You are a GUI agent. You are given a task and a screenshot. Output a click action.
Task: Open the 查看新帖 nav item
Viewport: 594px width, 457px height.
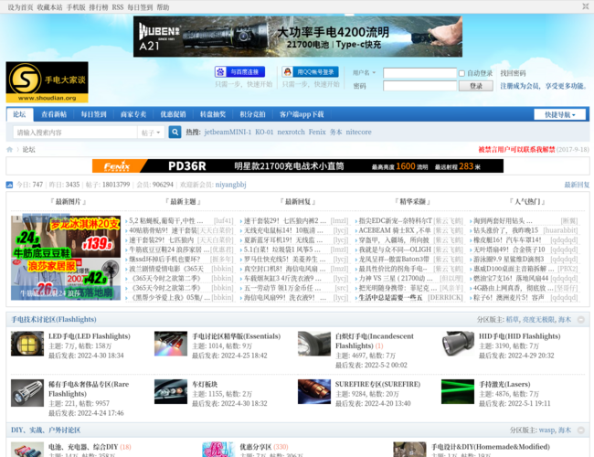click(54, 114)
